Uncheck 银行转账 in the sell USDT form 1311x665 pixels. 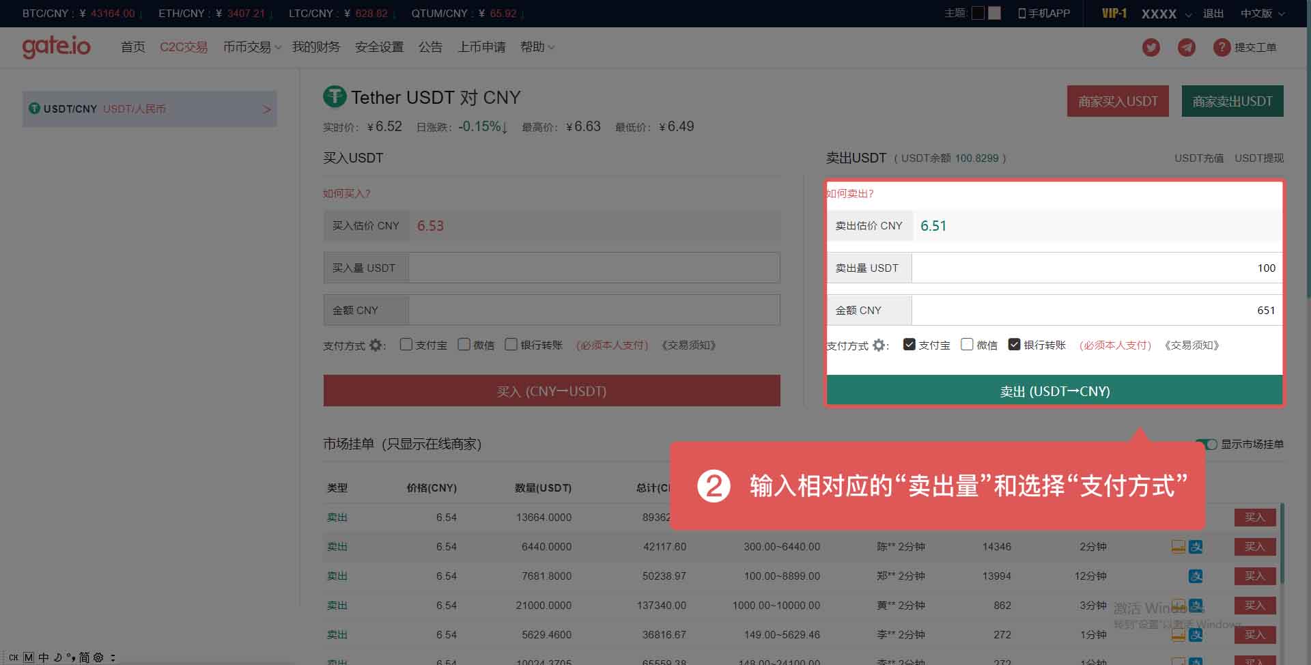[x=1015, y=345]
